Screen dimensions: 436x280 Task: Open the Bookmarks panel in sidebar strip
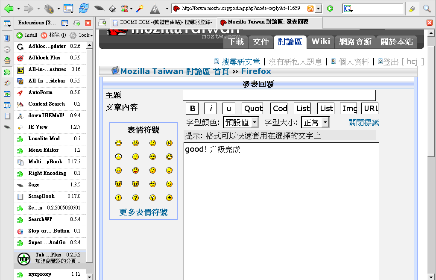(x=7, y=38)
